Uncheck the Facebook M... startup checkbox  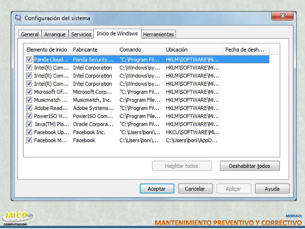[29, 140]
